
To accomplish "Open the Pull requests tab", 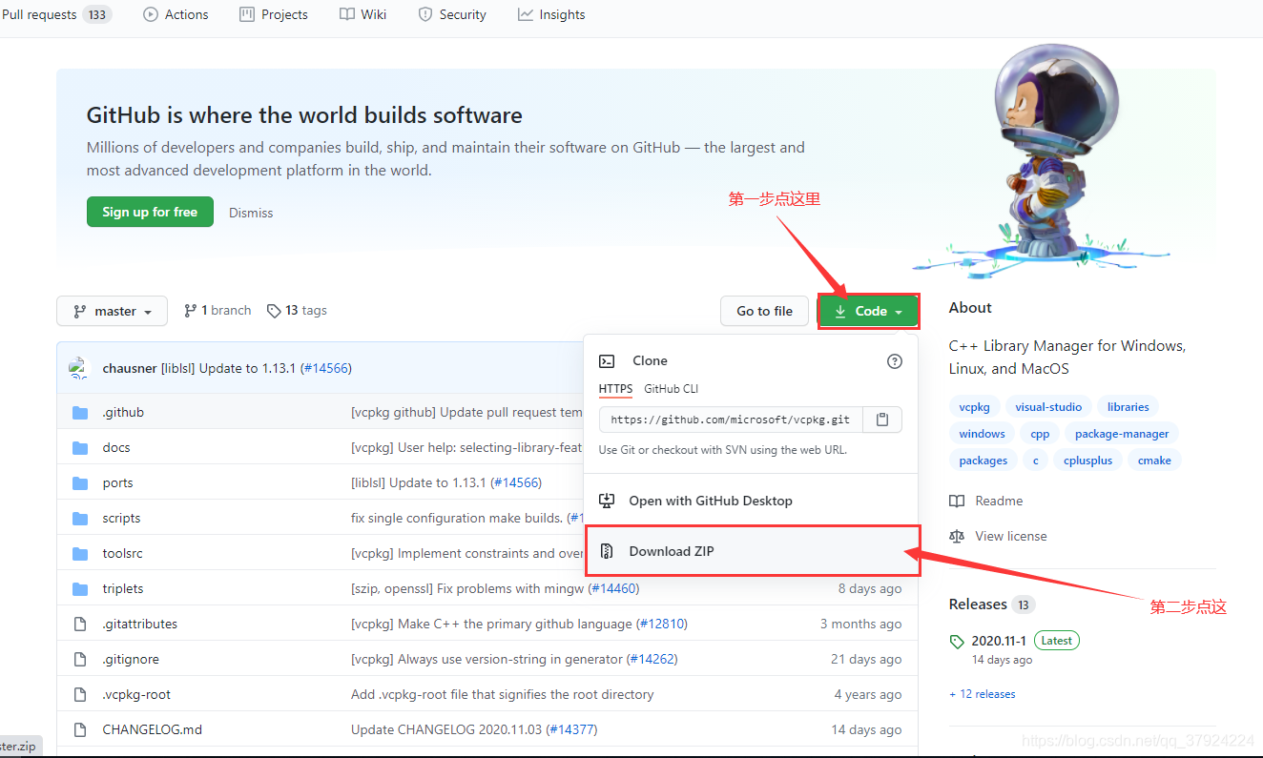I will pyautogui.click(x=55, y=14).
